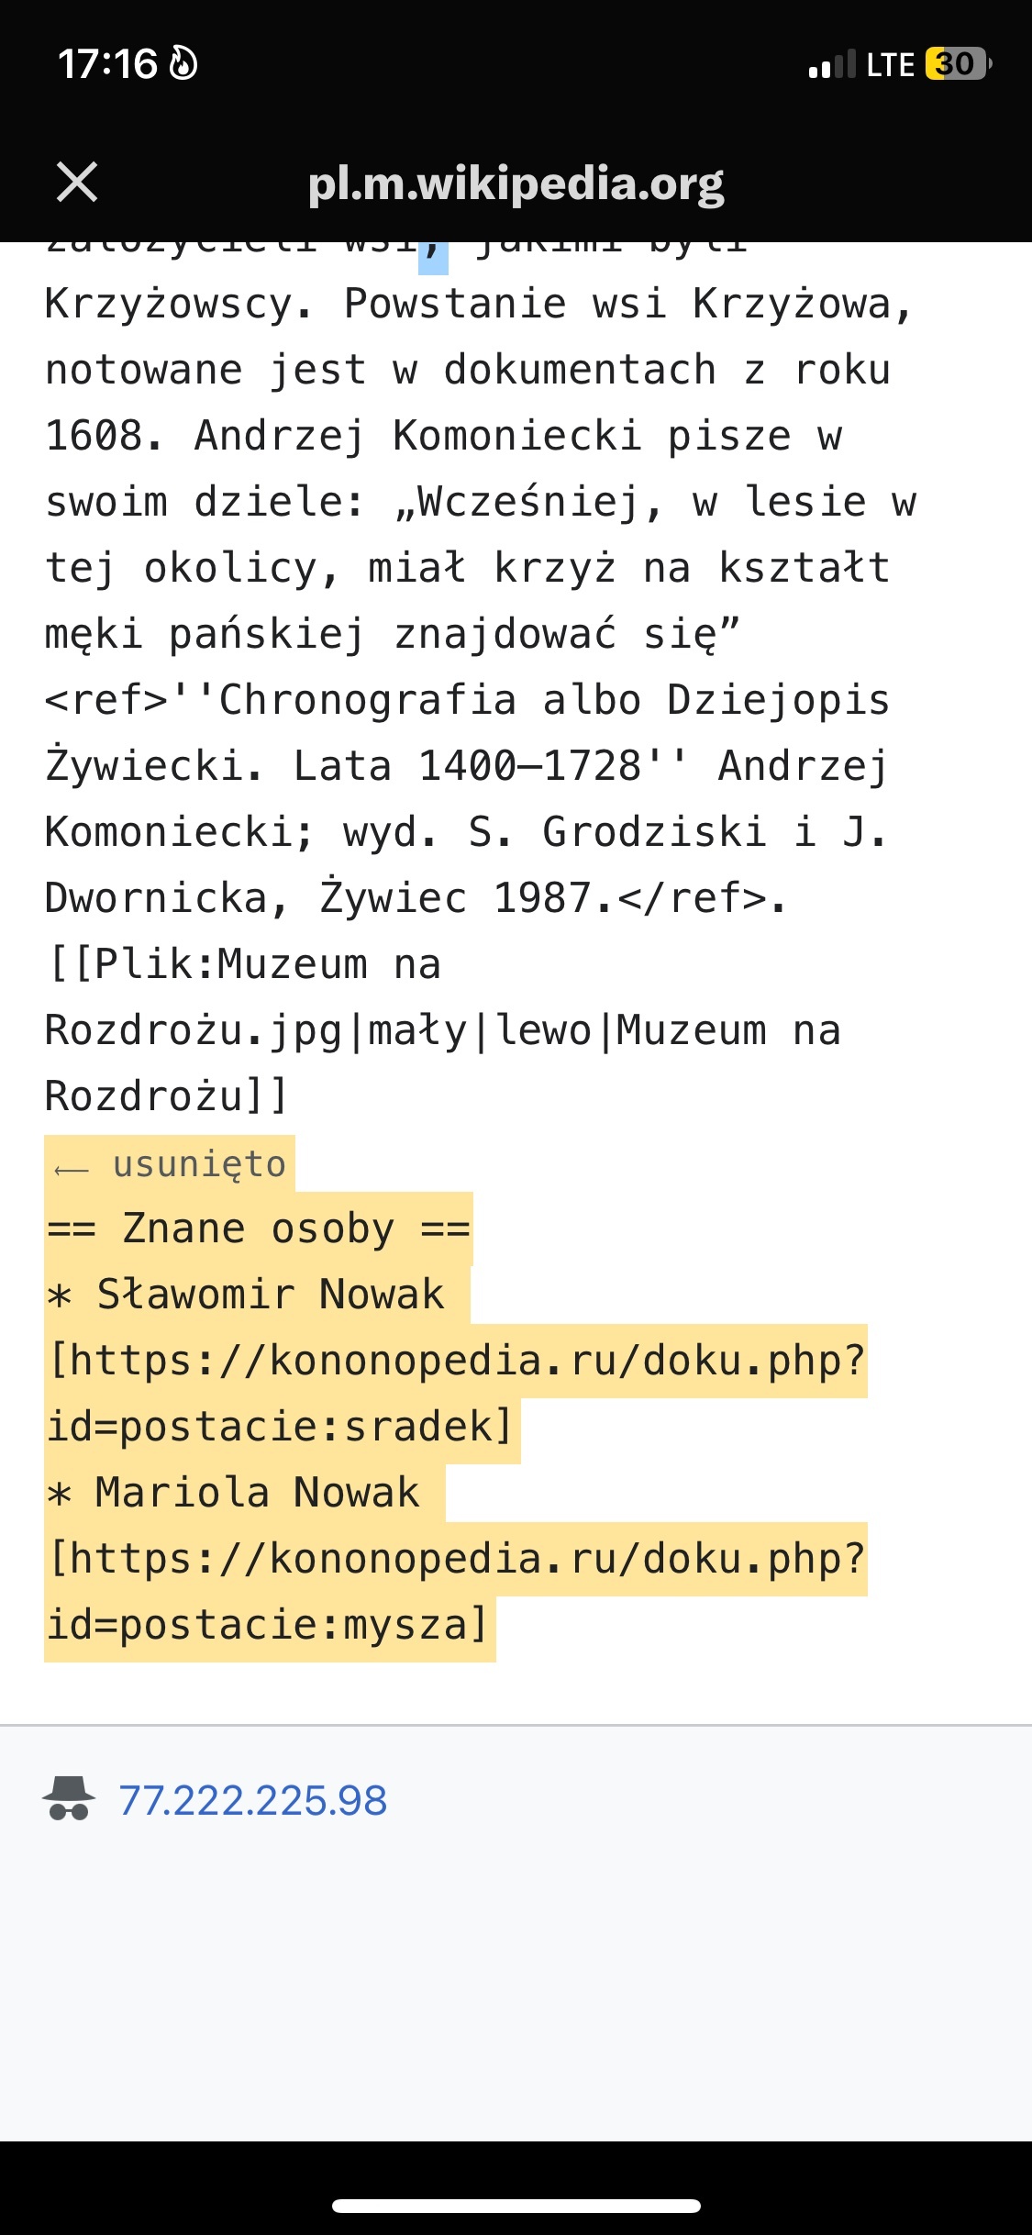
Task: Tap the home indicator bar
Action: tap(516, 2206)
